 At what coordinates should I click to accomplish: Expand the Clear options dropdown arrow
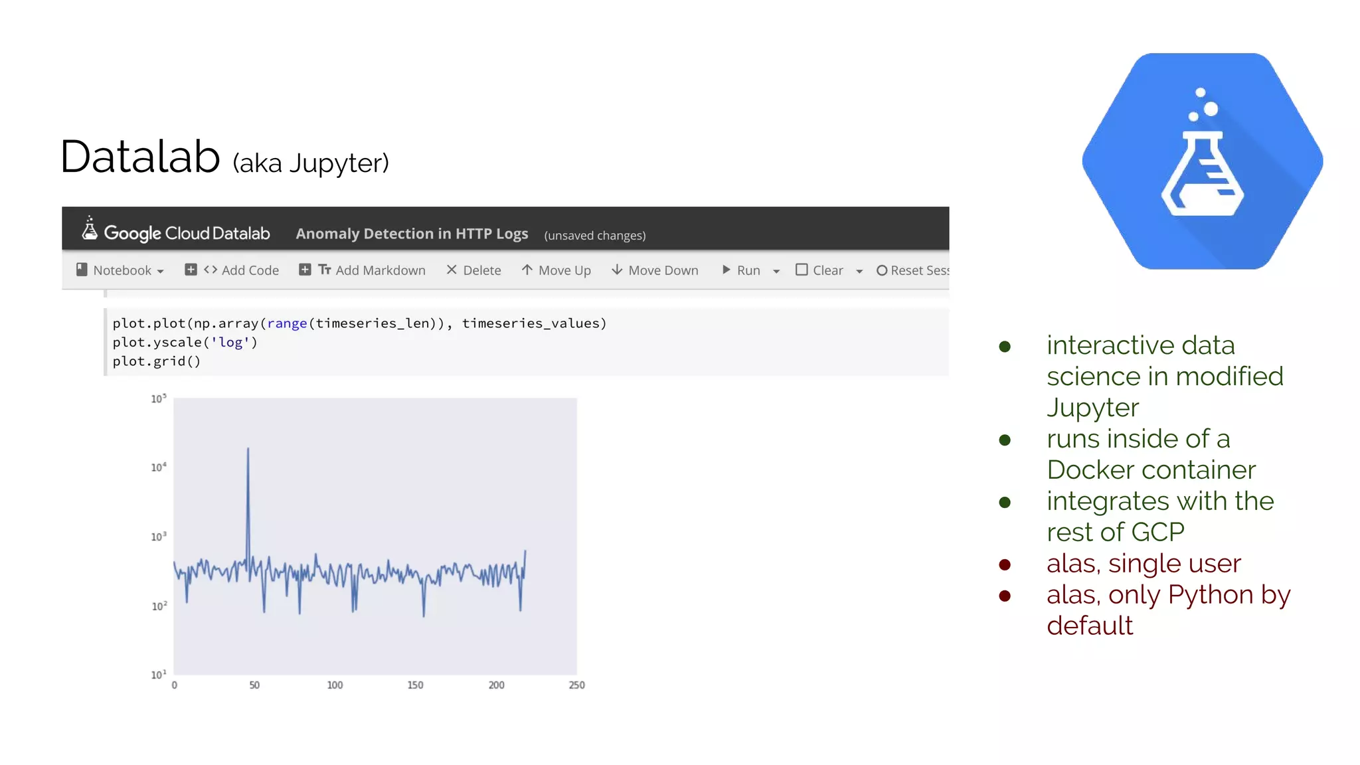(859, 272)
